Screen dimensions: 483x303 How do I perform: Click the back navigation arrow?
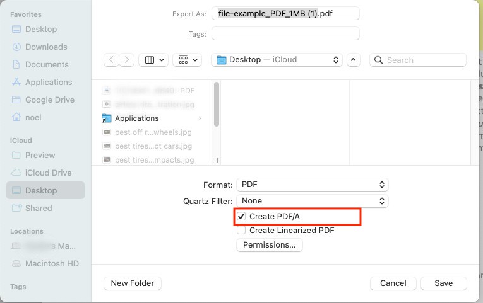[112, 60]
